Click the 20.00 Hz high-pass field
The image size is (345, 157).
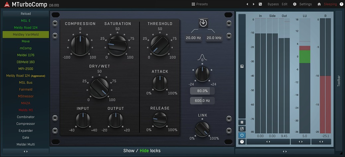(x=193, y=38)
